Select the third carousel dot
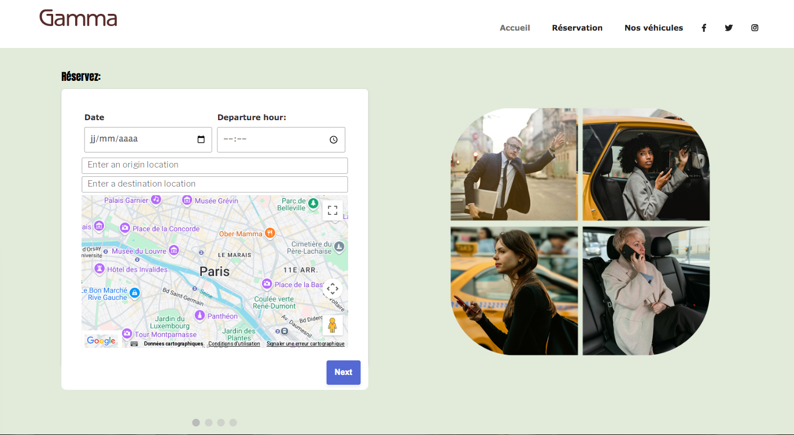Image resolution: width=794 pixels, height=435 pixels. [221, 423]
